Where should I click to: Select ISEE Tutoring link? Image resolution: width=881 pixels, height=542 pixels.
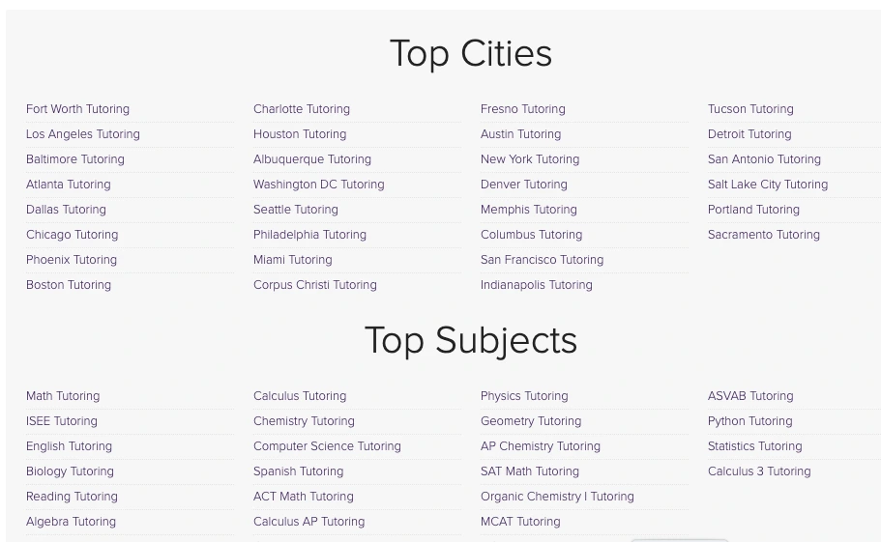[x=61, y=421]
